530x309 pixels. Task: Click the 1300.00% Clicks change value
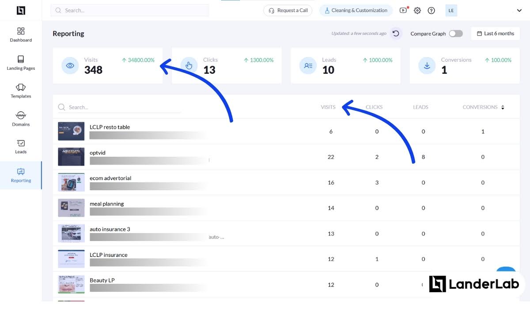point(259,60)
